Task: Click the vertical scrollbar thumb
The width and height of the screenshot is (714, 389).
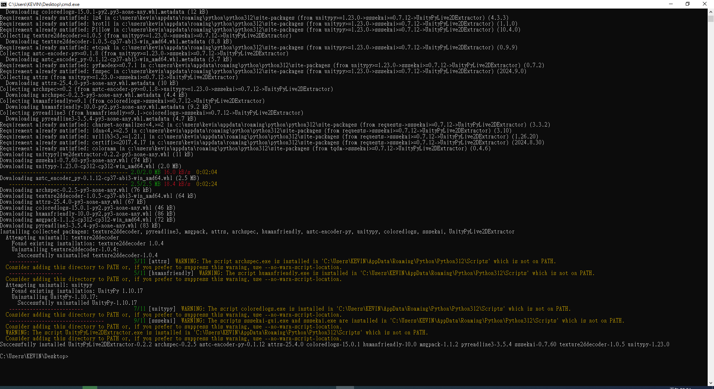Action: 711,17
